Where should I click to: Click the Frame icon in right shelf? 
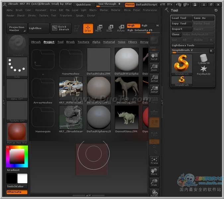click(154, 161)
